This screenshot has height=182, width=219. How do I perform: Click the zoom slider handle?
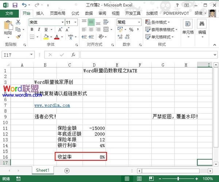[178, 178]
